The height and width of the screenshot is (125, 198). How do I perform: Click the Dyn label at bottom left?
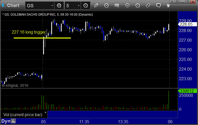(x=6, y=121)
